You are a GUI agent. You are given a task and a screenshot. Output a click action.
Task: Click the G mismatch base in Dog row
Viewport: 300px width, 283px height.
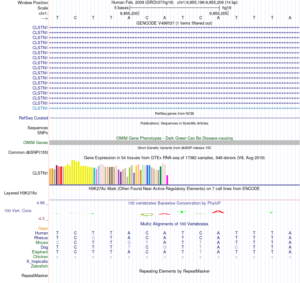tap(165, 247)
